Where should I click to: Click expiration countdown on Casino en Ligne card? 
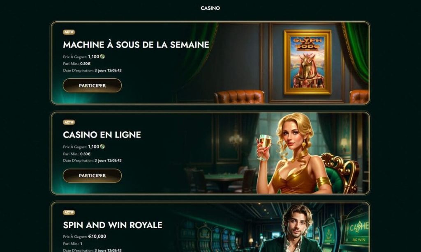point(108,160)
